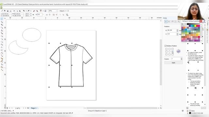Viewport: 209px width, 117px height.
Task: Click the palette scroll-up arrow
Action: pos(201,24)
